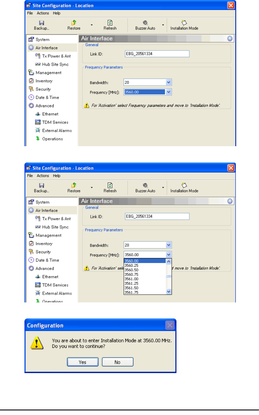Open Bandwidth dropdown in middle window
Image resolution: width=259 pixels, height=415 pixels.
tap(169, 245)
